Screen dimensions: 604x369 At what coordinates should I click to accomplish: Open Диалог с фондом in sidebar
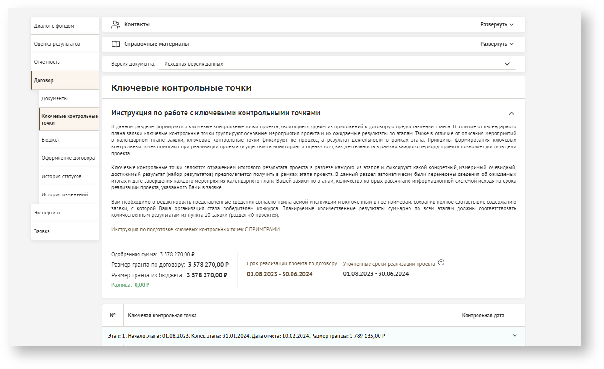coord(54,26)
